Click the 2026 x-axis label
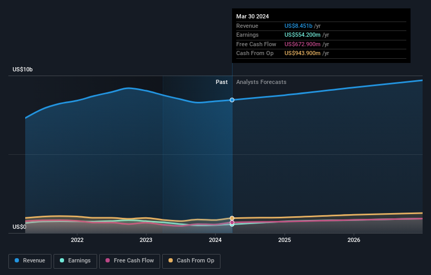 tap(354, 240)
